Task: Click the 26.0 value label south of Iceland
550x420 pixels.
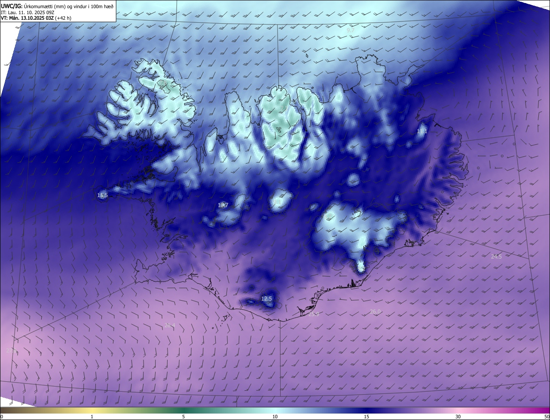Action: pyautogui.click(x=375, y=312)
